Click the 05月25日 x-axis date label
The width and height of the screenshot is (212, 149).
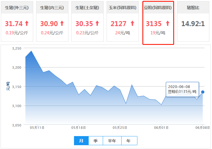pos(120,128)
